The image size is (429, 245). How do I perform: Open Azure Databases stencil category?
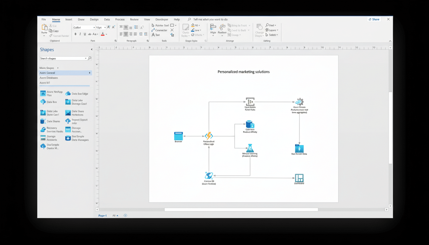(49, 78)
